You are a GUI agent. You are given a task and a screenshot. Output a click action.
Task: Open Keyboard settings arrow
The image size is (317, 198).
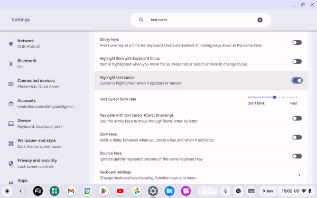point(300,175)
